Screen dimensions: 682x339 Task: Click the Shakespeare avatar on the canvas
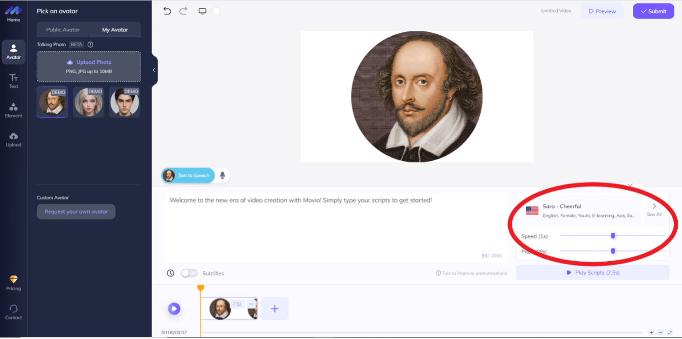coord(417,96)
